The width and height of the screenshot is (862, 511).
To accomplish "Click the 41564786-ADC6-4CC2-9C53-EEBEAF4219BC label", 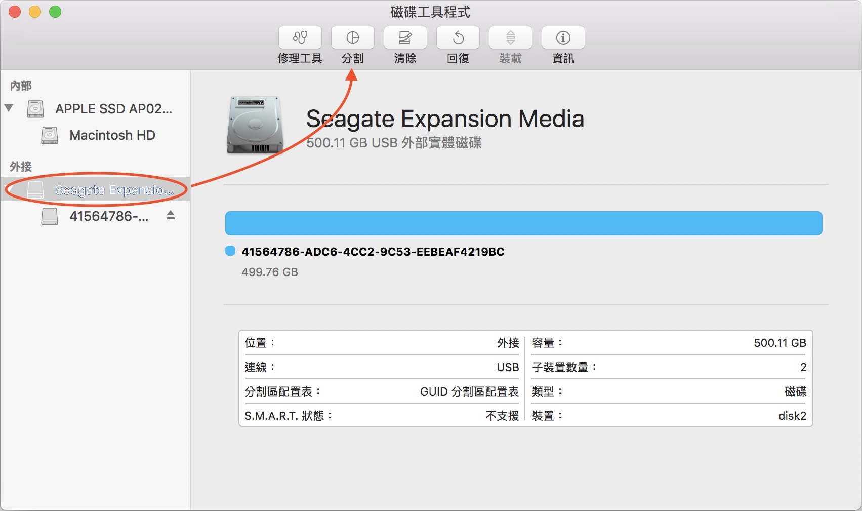I will tap(373, 252).
